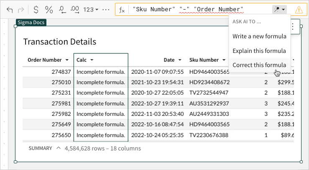309x170 pixels.
Task: Select 'Write a new formula' option
Action: [259, 36]
